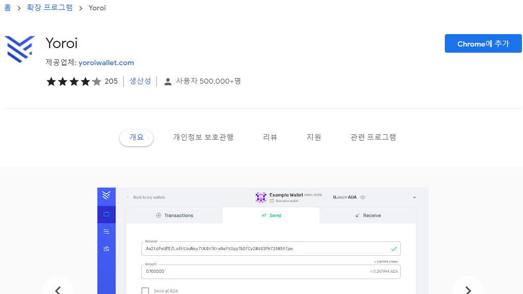Open the 생산성 category link

click(140, 81)
